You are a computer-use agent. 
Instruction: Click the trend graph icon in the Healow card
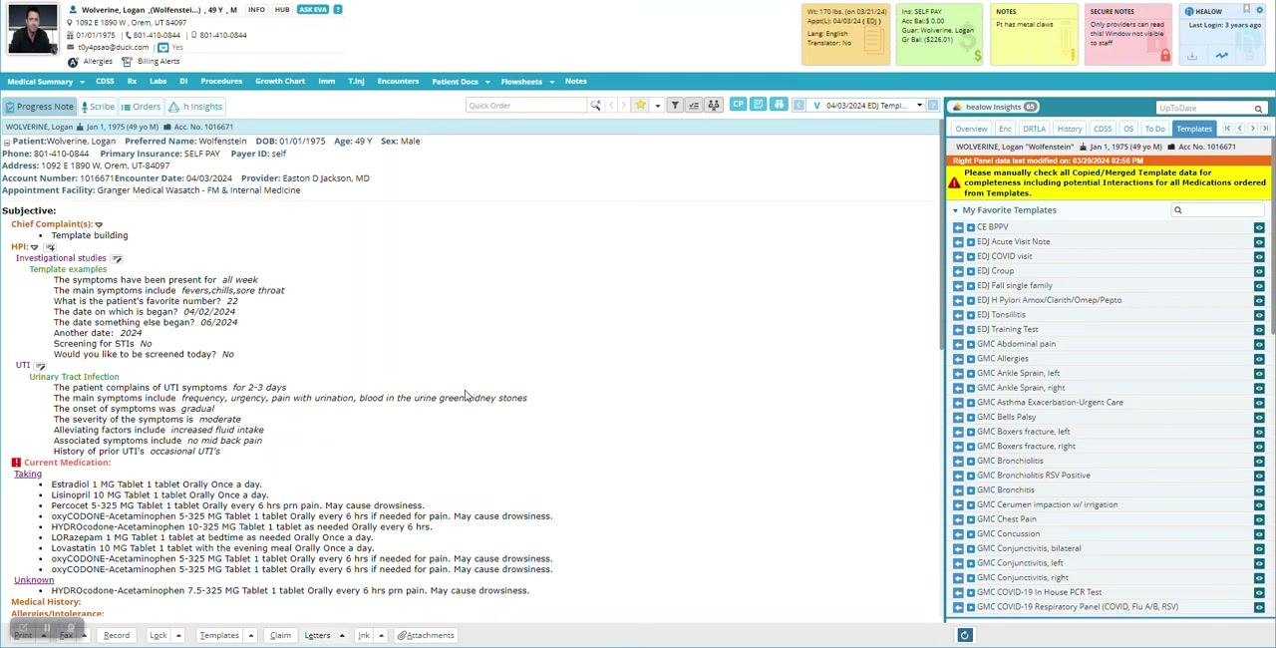coord(1222,57)
